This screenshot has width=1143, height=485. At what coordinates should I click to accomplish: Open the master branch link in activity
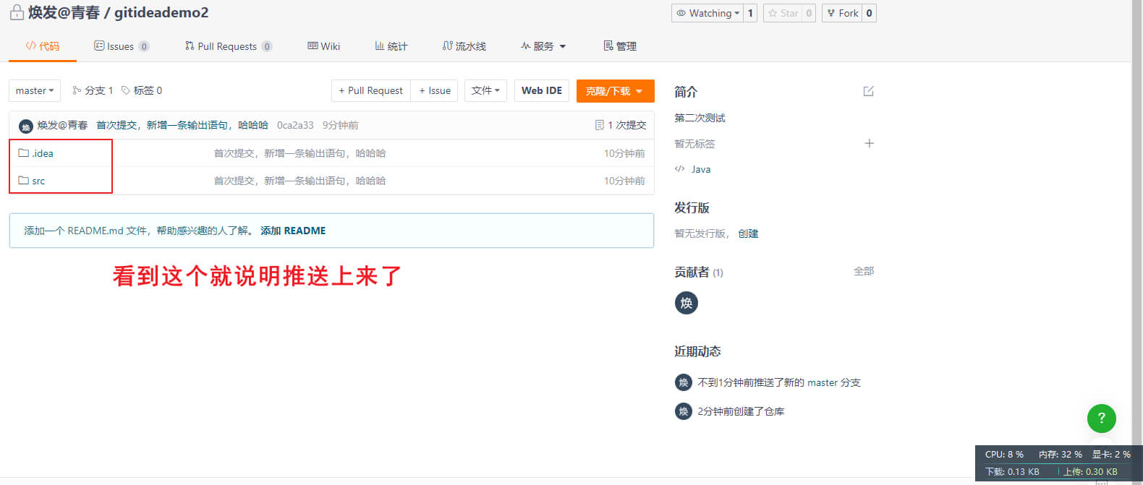coord(823,382)
